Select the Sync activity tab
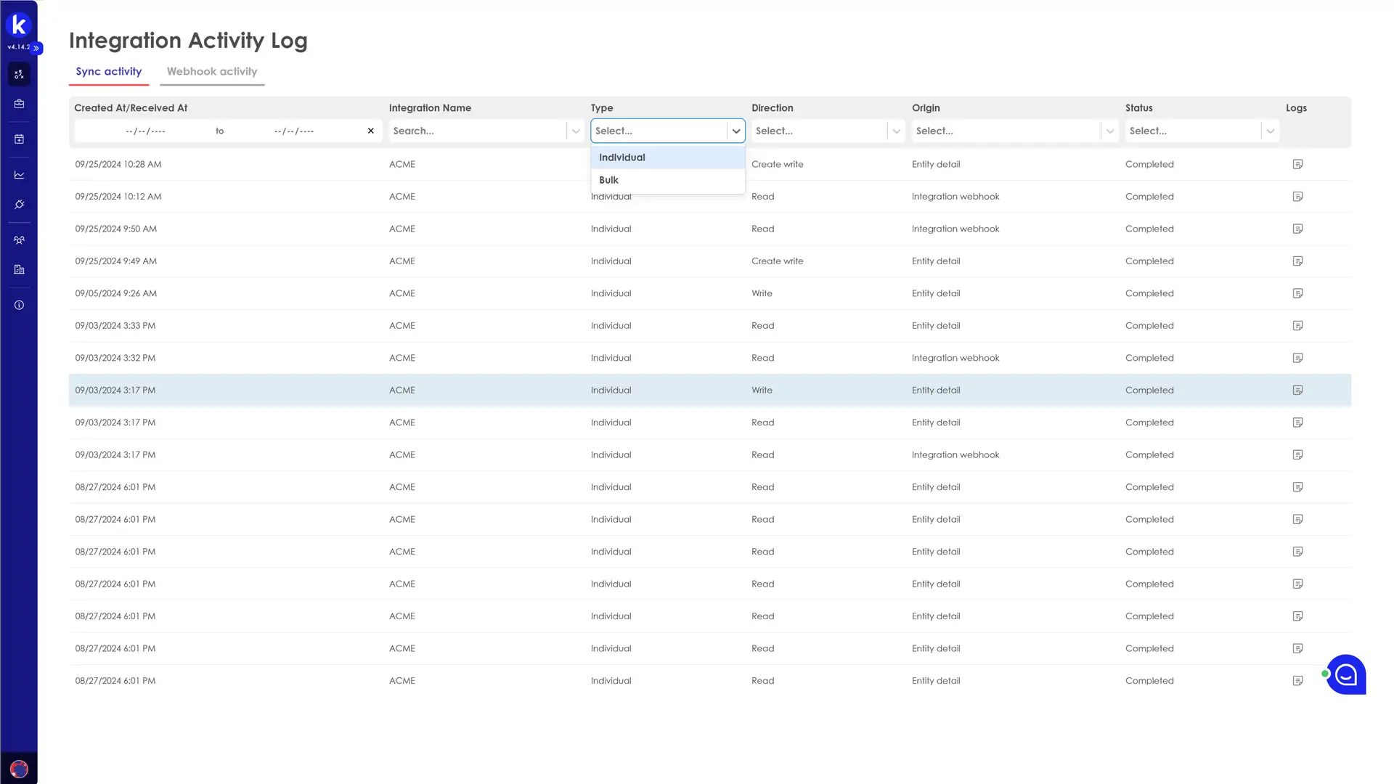1394x784 pixels. point(109,71)
